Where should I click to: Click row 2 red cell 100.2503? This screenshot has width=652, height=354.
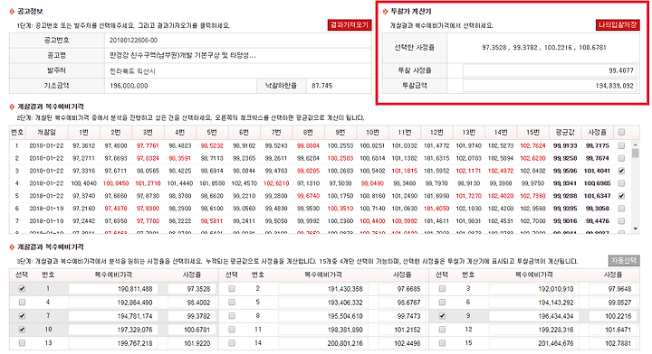340,158
